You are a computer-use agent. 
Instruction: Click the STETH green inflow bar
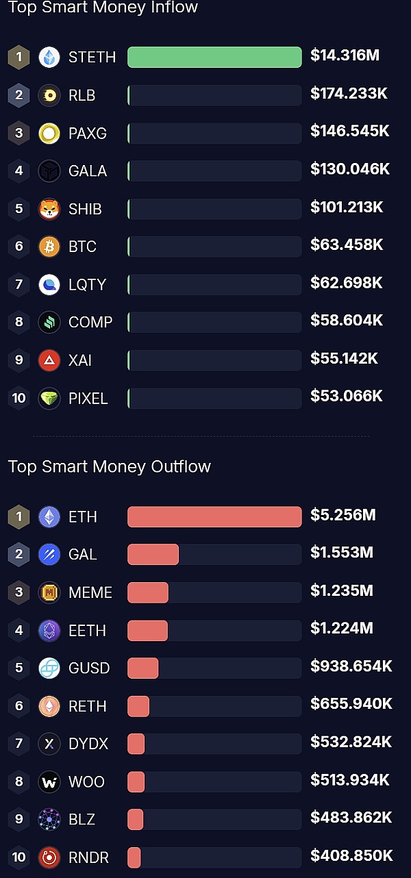214,58
